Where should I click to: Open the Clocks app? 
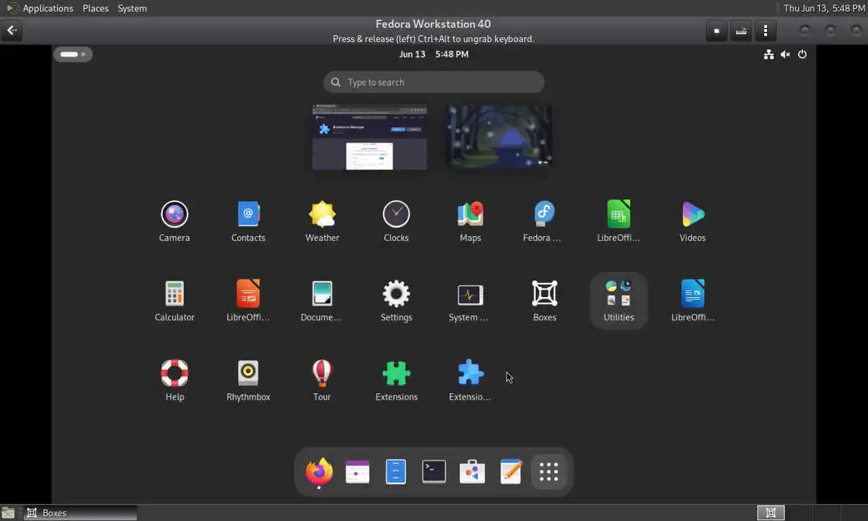(396, 222)
